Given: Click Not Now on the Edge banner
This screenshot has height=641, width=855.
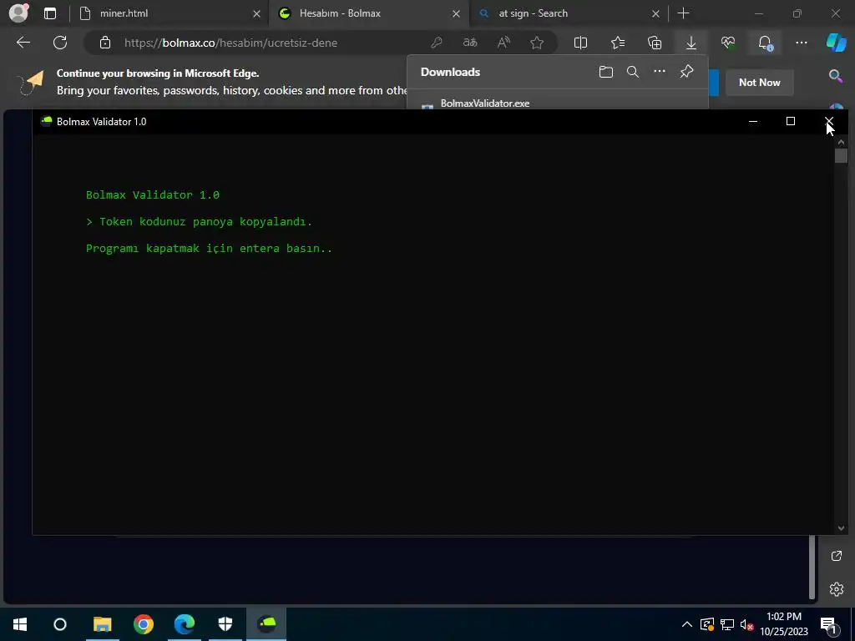Looking at the screenshot, I should pos(759,83).
